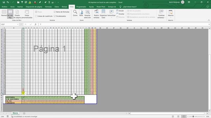This screenshot has width=211, height=118.
Task: Click the horizontal scrollbar track
Action: [167, 113]
